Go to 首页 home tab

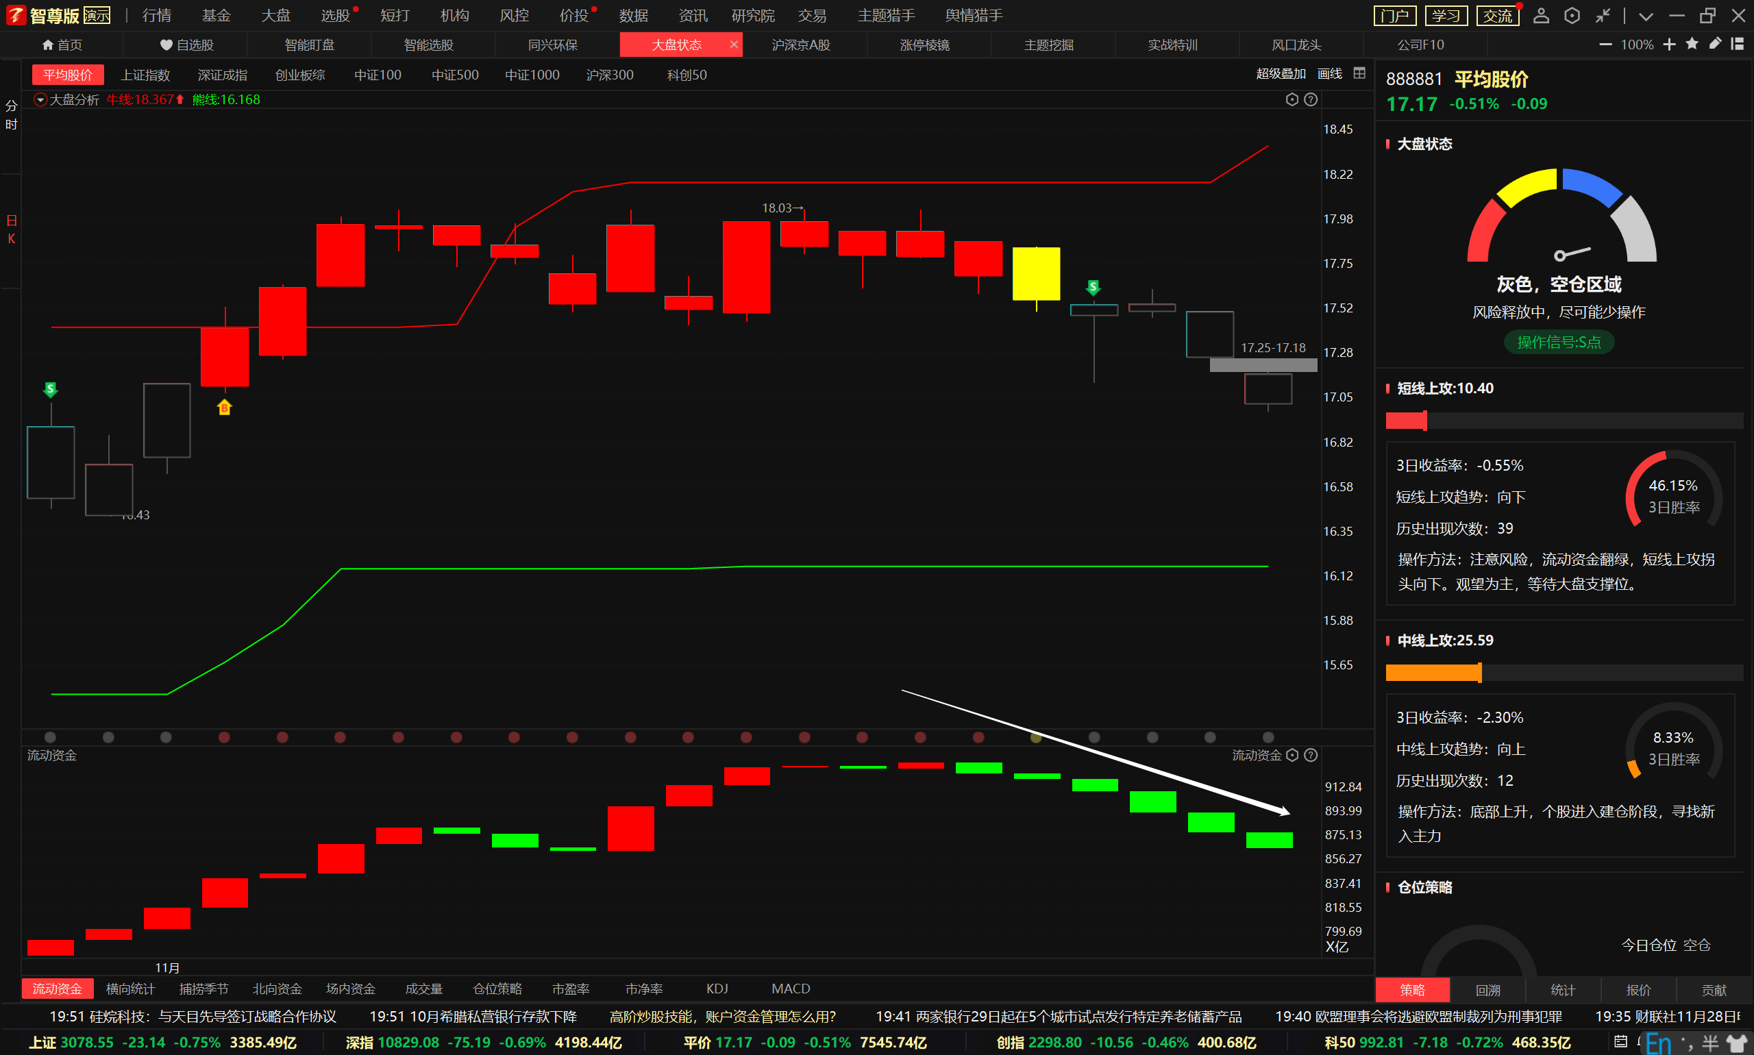point(62,45)
